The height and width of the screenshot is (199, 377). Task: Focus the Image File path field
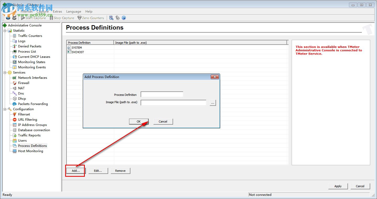(x=174, y=103)
